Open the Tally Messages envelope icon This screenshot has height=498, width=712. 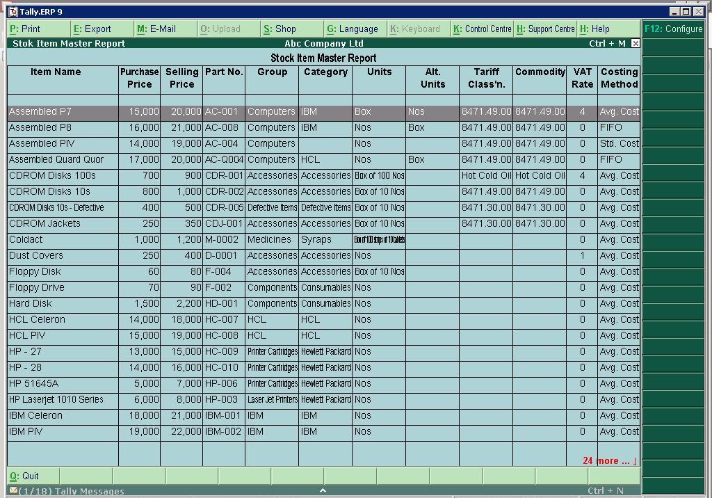pos(13,490)
